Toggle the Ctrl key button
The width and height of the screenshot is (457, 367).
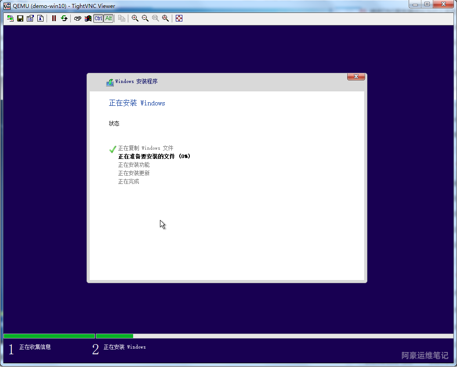point(98,18)
